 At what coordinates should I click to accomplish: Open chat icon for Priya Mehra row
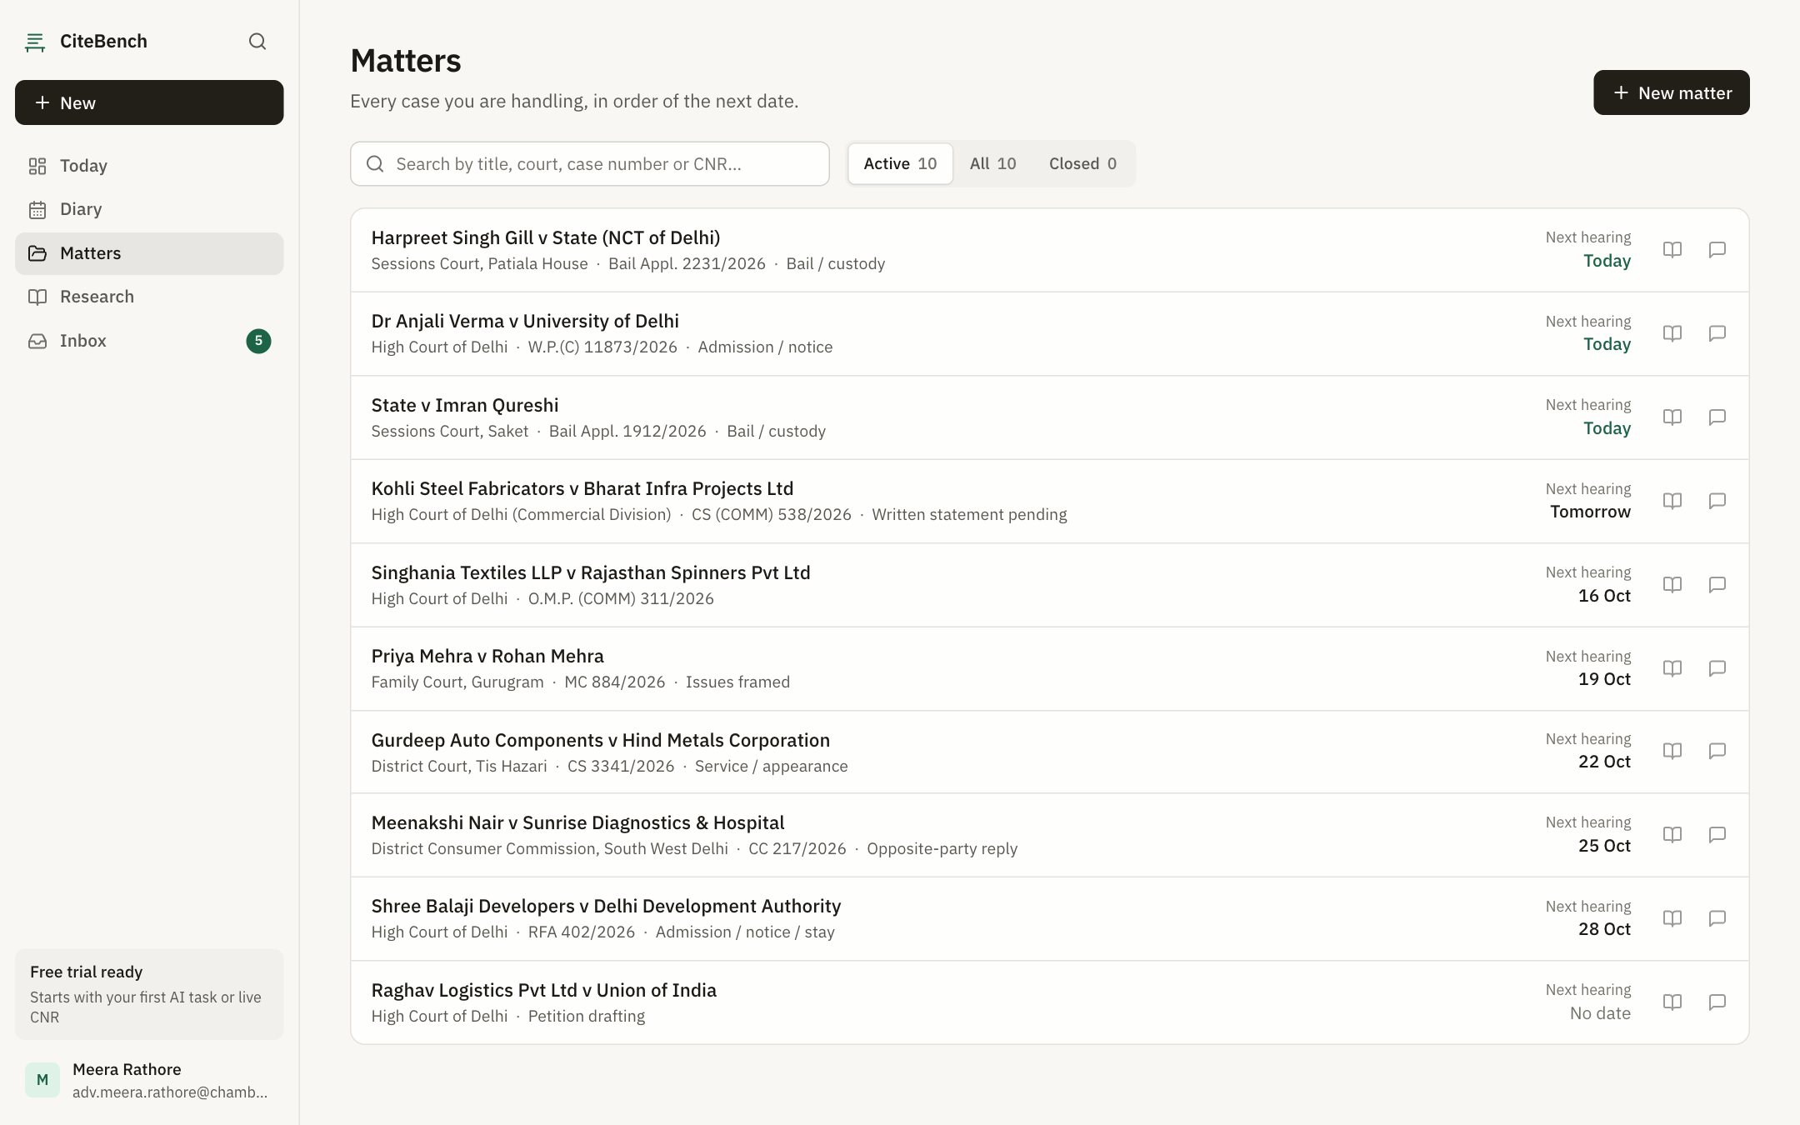(1717, 668)
